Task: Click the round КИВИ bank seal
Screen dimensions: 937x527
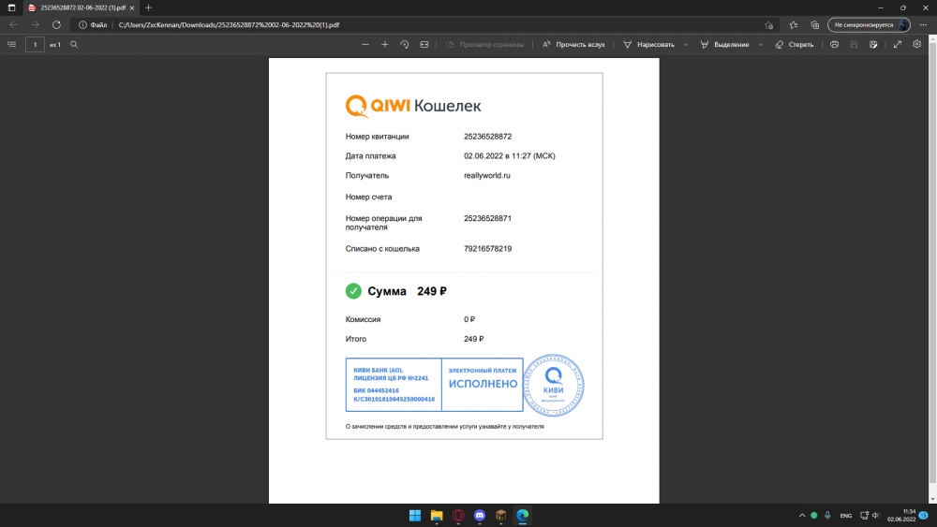Action: click(554, 385)
